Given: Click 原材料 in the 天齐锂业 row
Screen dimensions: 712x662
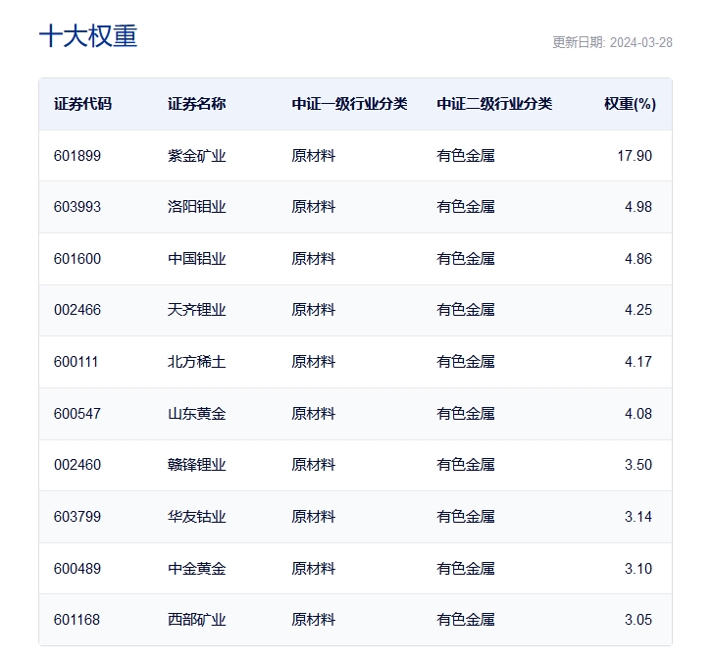Looking at the screenshot, I should 313,310.
